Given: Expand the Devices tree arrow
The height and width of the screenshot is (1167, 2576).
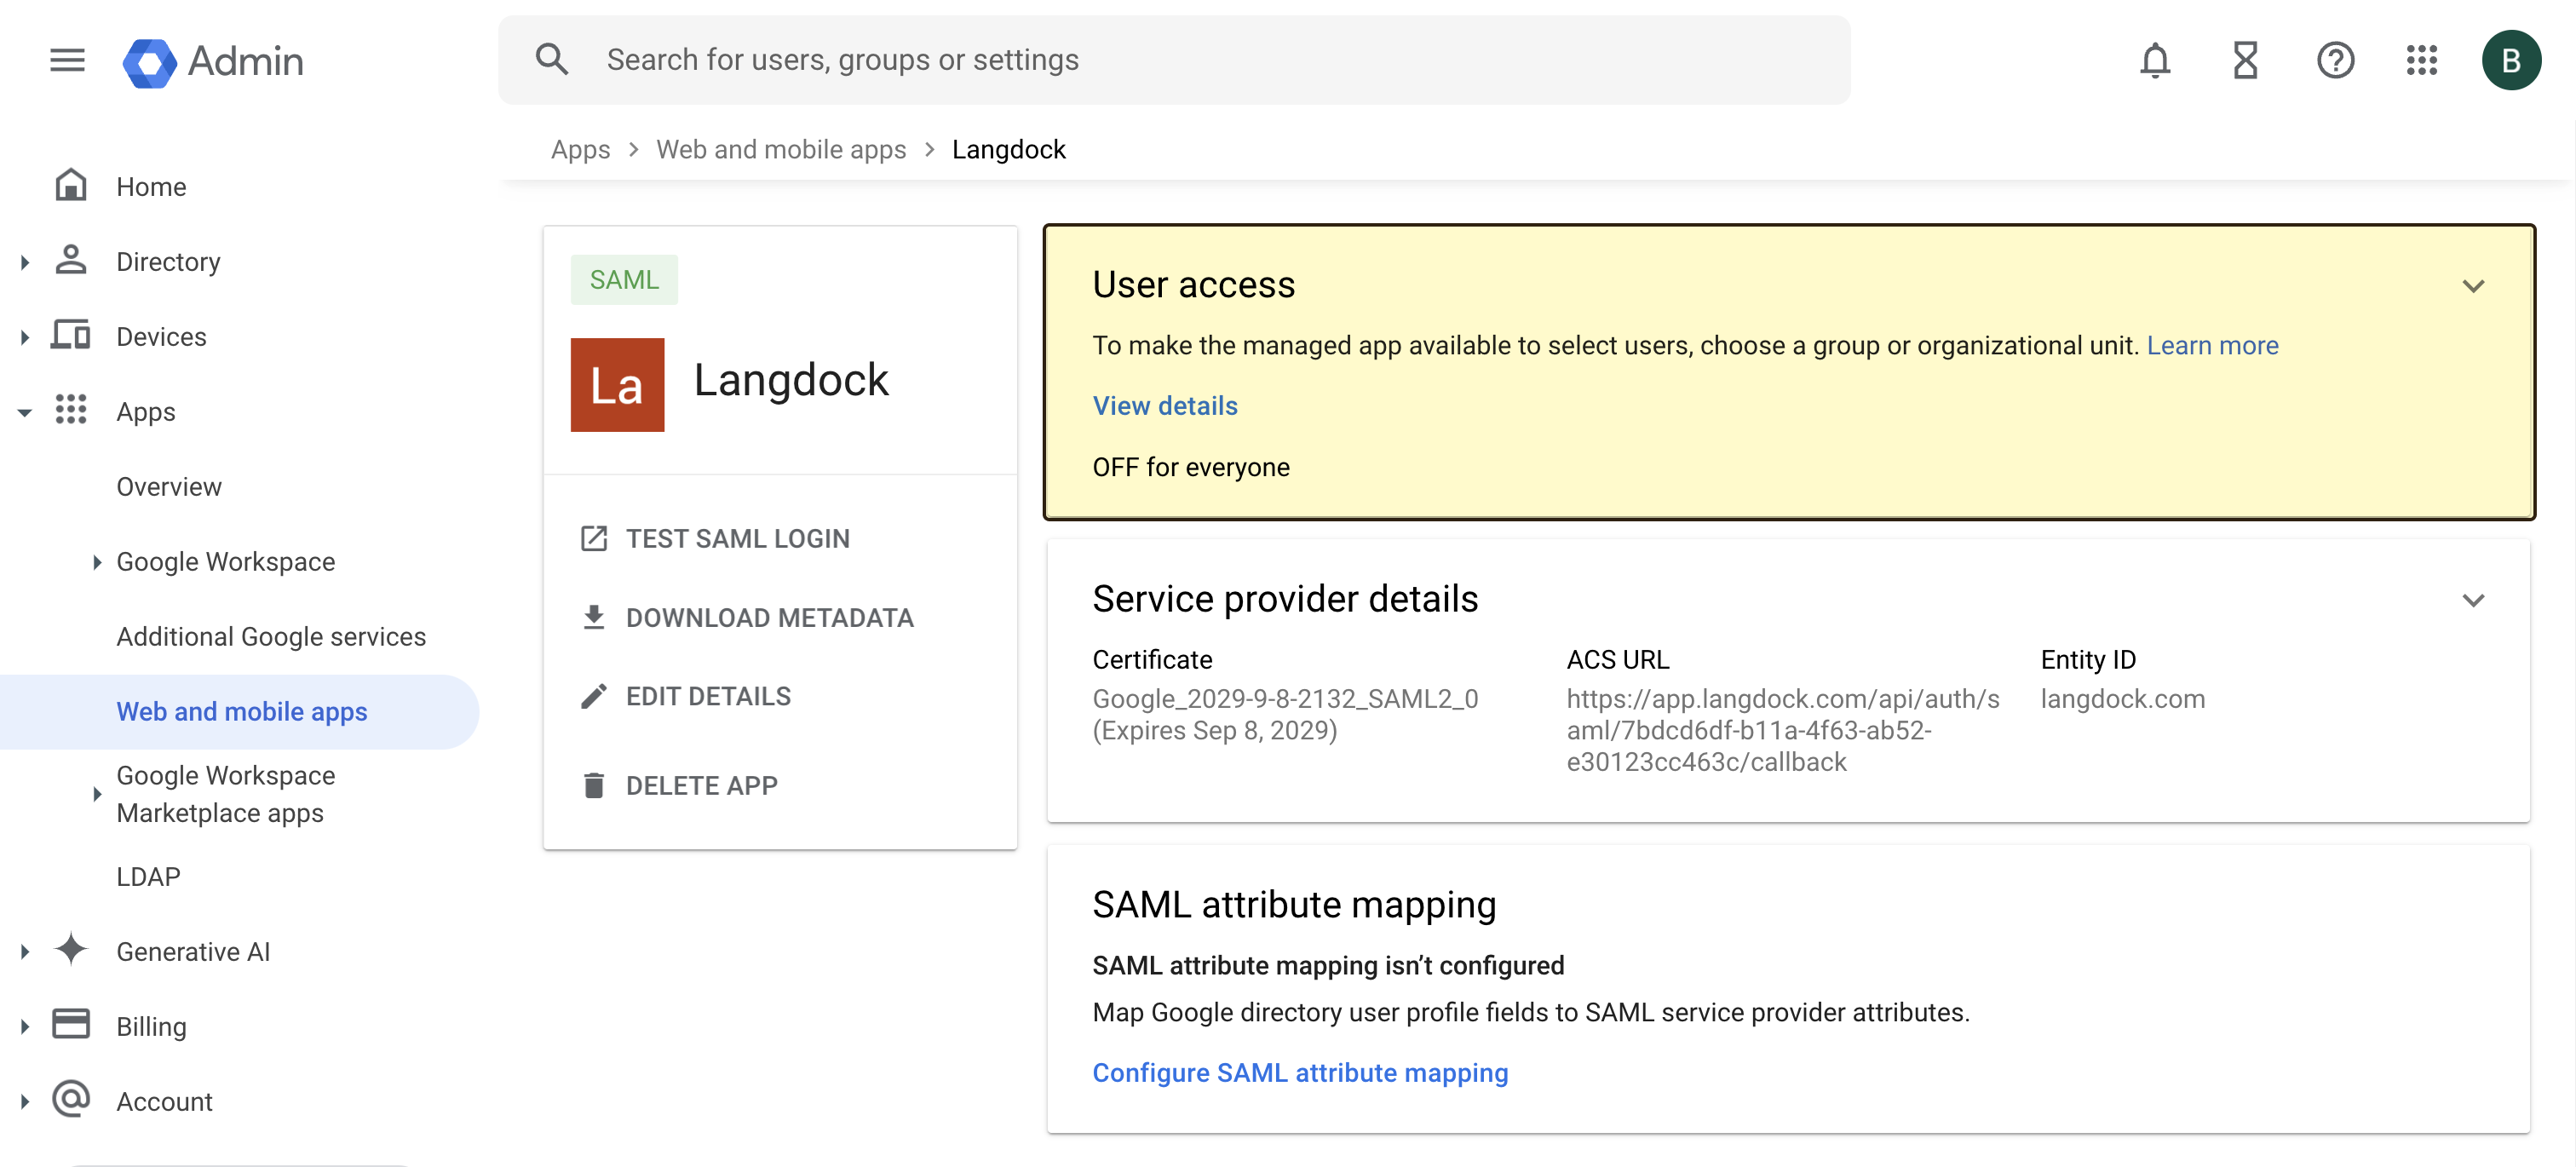Looking at the screenshot, I should point(24,337).
